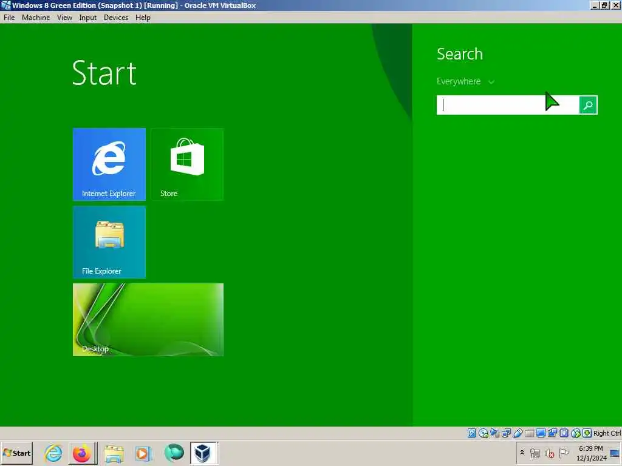Open the View menu
The height and width of the screenshot is (466, 622).
click(x=64, y=18)
